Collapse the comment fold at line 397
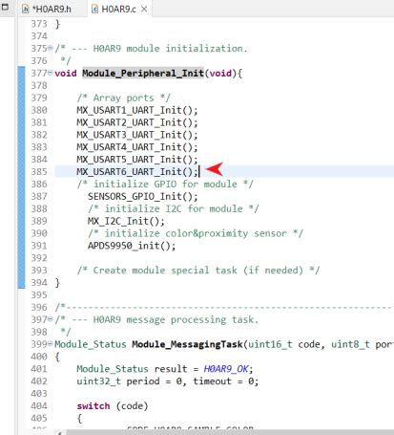Viewport: 394px width, 435px height. pyautogui.click(x=51, y=319)
